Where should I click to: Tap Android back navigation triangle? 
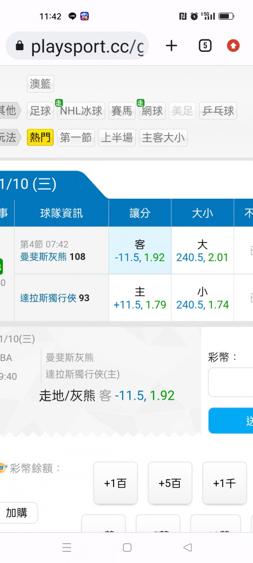(187, 547)
